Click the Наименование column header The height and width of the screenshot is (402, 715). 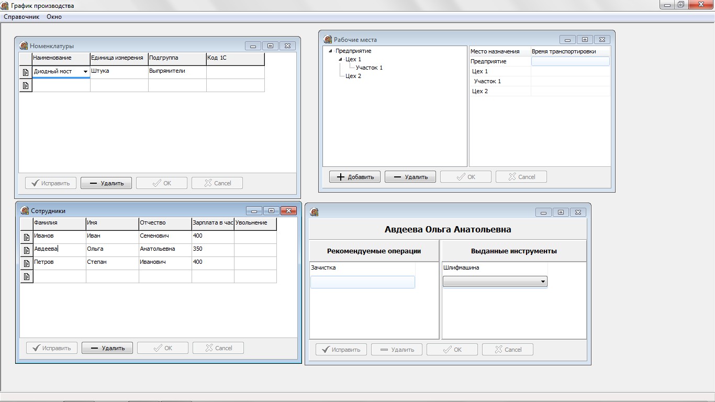point(61,59)
